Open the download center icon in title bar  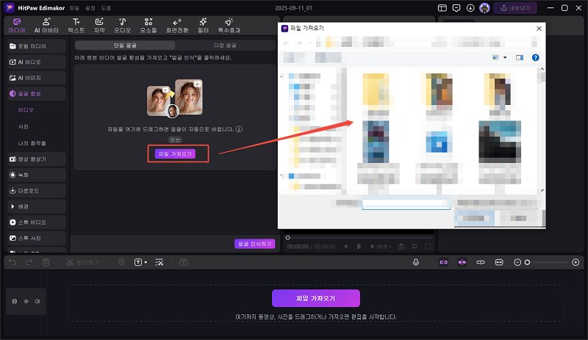point(470,8)
